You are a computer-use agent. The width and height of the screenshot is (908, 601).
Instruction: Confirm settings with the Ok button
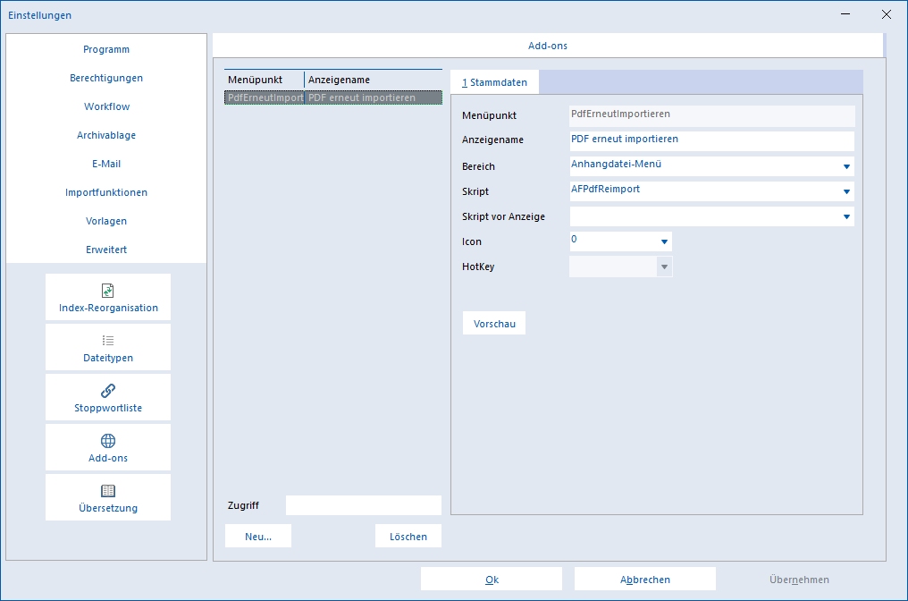click(x=492, y=579)
